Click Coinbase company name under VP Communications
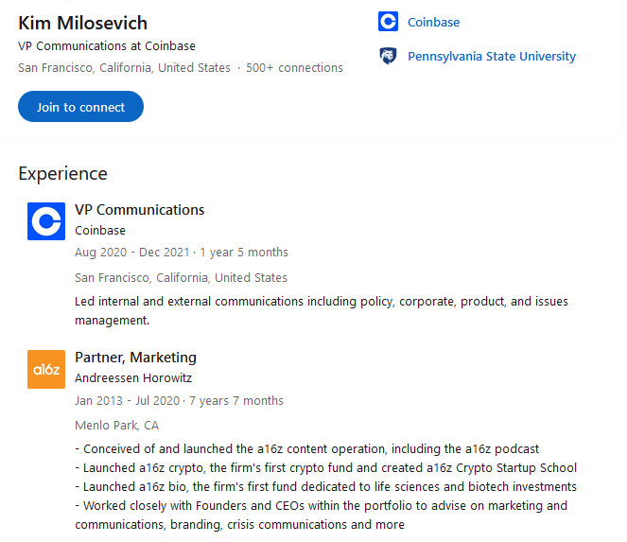The height and width of the screenshot is (542, 627). [100, 231]
